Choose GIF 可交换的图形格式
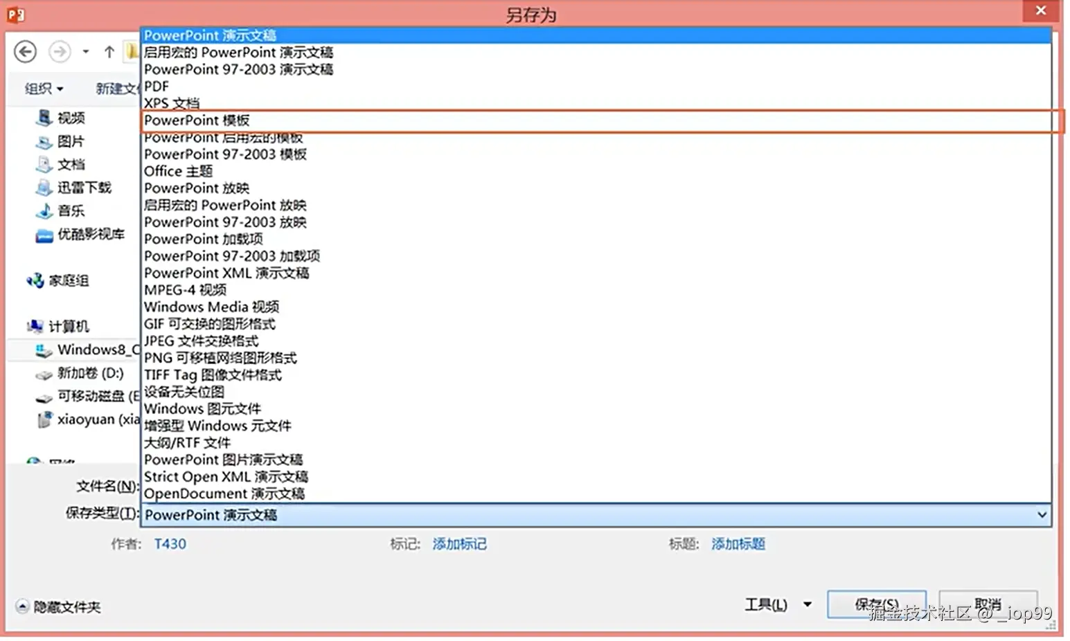This screenshot has width=1070, height=641. pos(596,323)
